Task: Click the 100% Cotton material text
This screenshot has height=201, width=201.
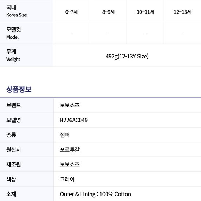Action: 115,194
